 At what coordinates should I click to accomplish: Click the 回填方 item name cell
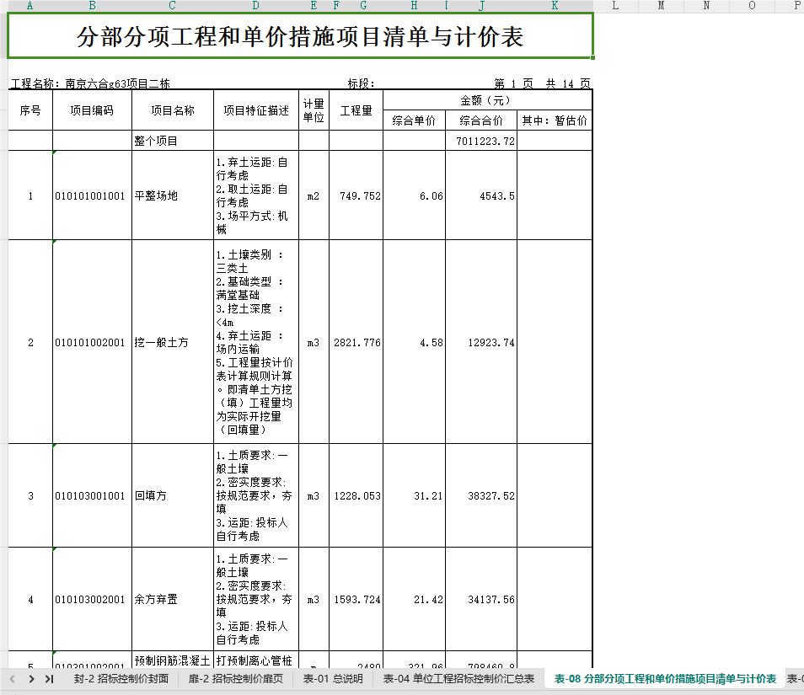click(173, 495)
